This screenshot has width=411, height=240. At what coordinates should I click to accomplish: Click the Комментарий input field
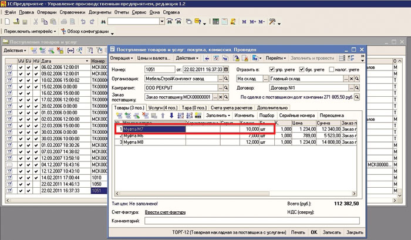point(252,221)
